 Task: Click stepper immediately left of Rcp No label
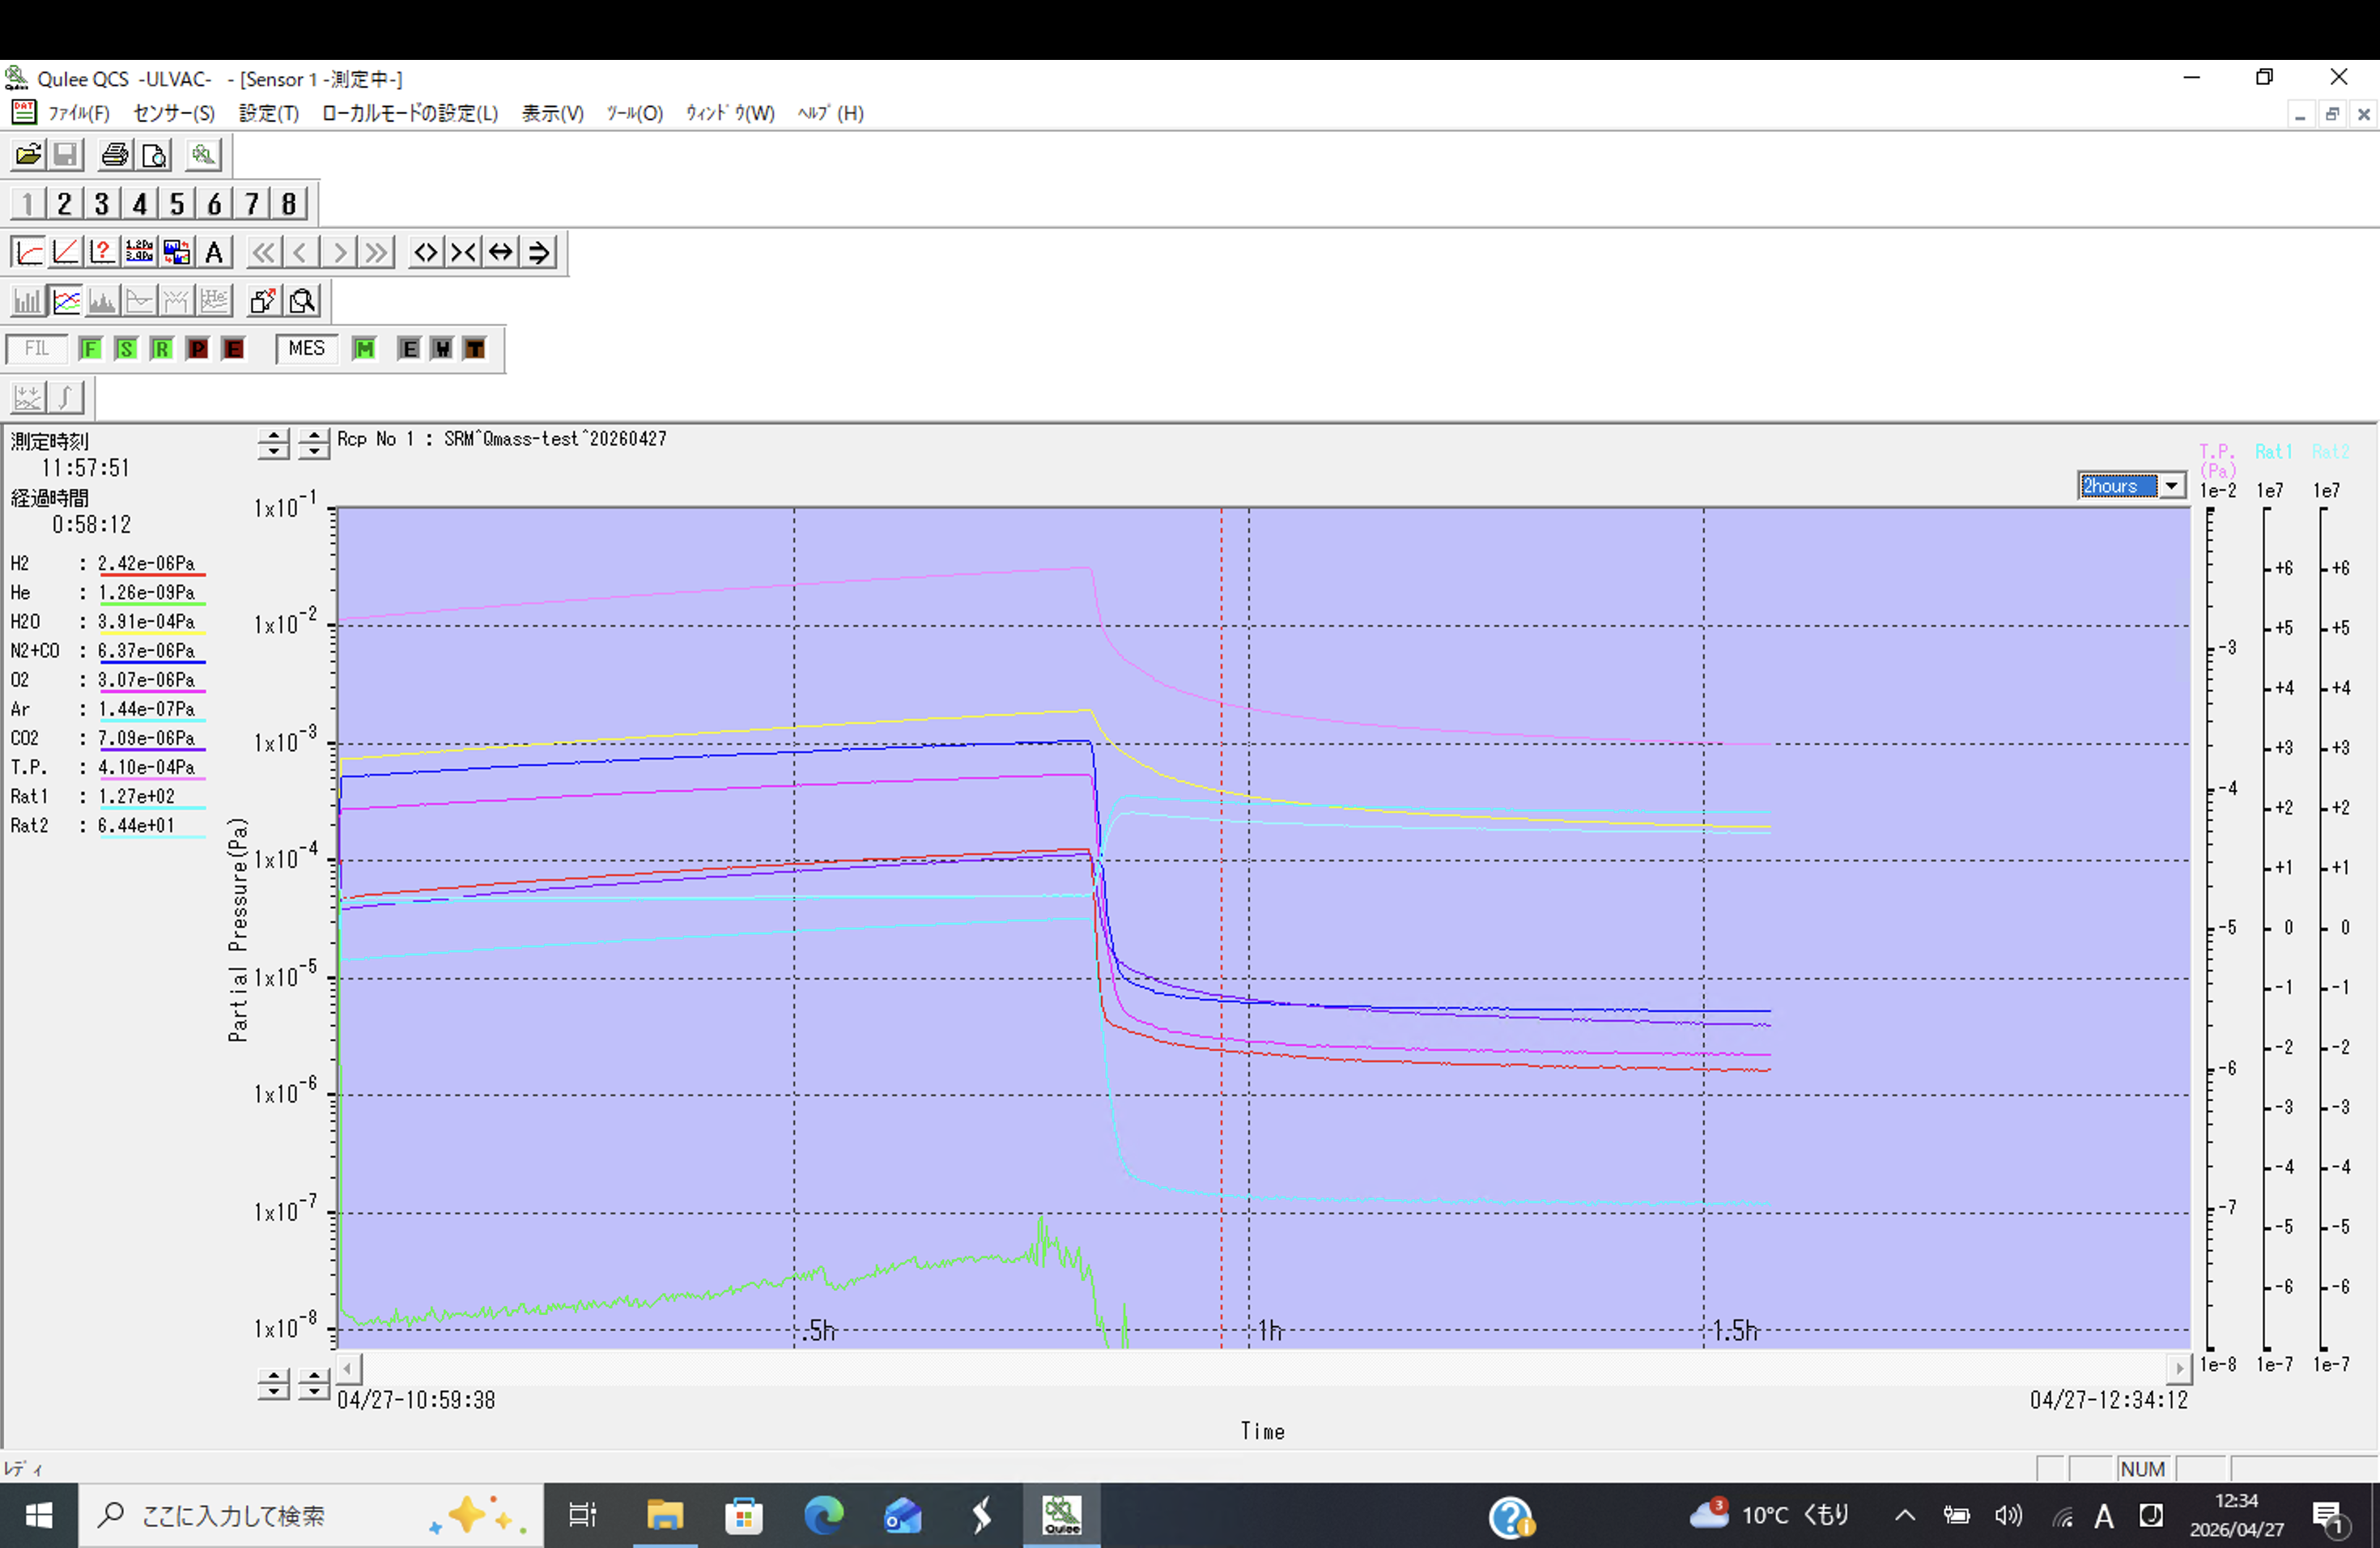coord(314,443)
